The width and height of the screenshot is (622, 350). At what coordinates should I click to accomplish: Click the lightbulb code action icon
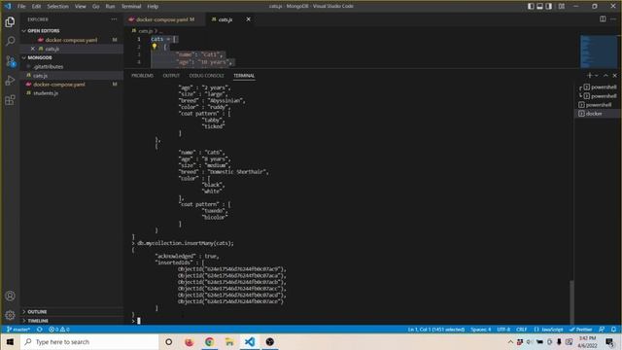(x=155, y=47)
